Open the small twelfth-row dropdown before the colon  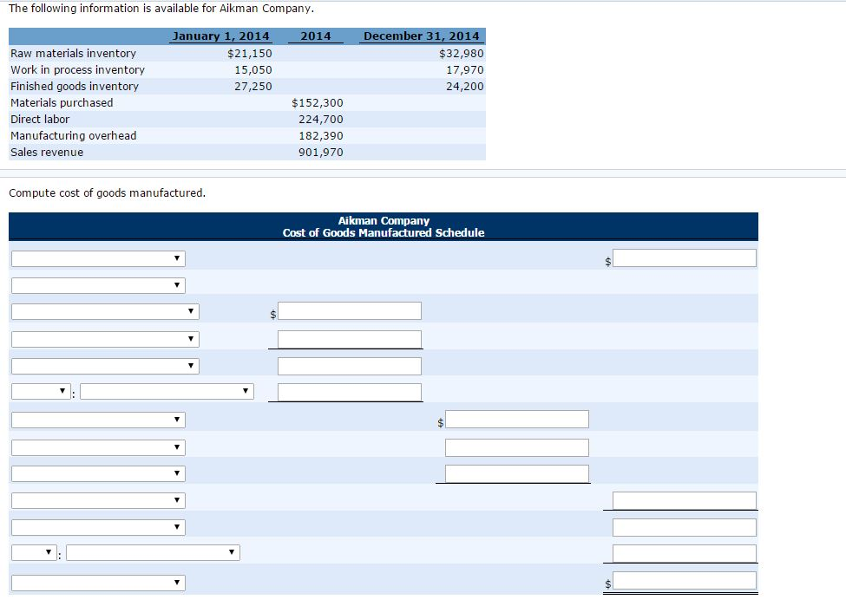[x=34, y=552]
